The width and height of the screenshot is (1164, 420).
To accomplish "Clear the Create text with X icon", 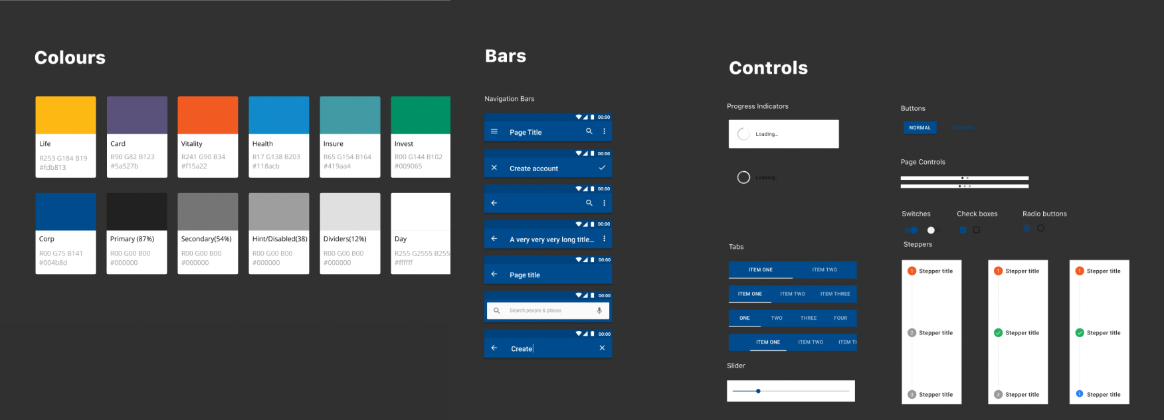I will tap(602, 348).
